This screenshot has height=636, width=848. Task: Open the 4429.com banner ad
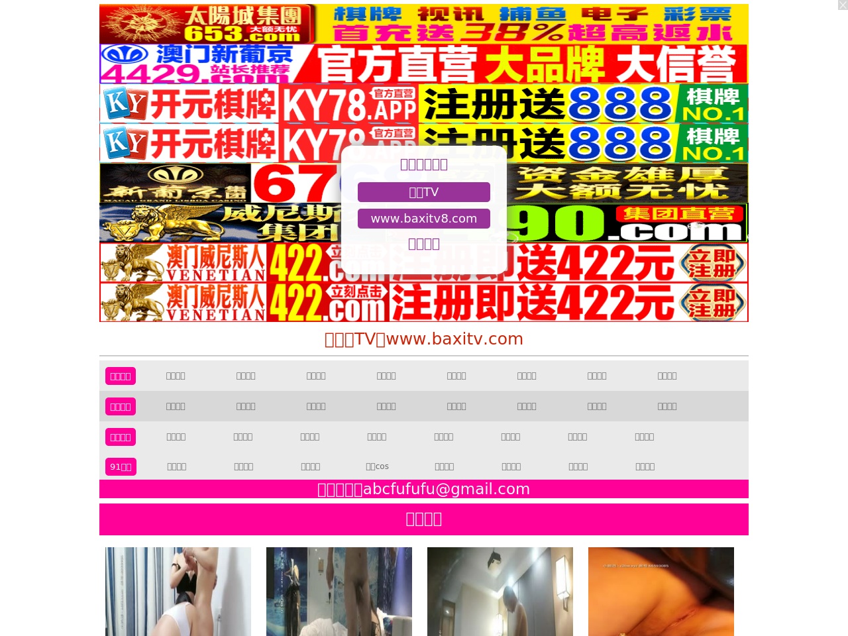pyautogui.click(x=424, y=64)
